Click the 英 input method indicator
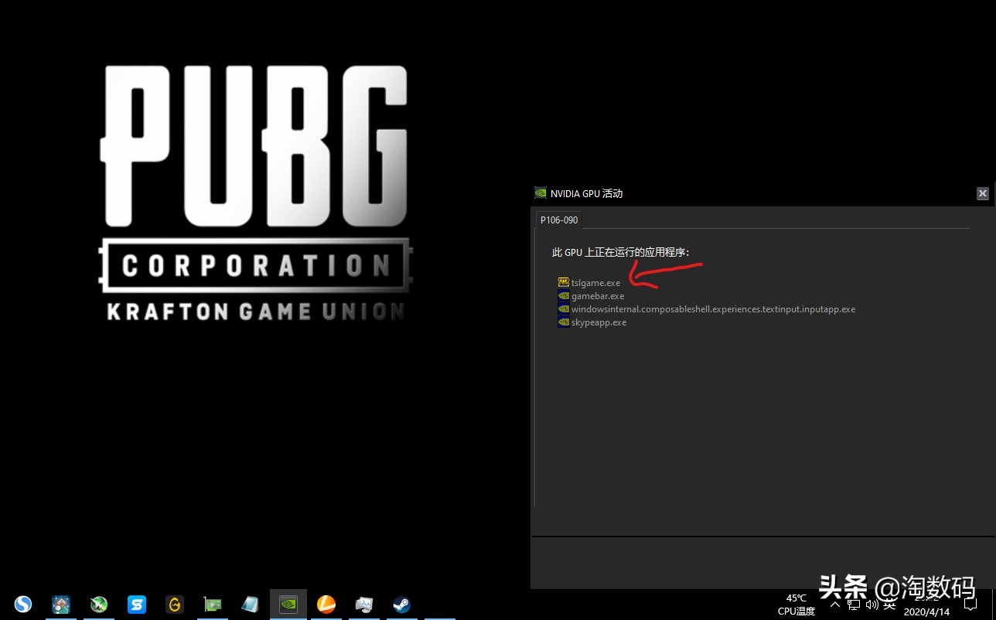Screen dimensions: 996x620 pyautogui.click(x=889, y=605)
